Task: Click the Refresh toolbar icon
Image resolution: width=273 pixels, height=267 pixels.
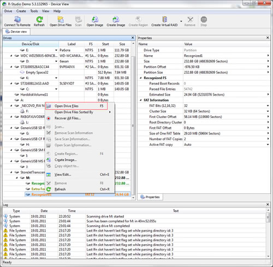Action: [39, 20]
